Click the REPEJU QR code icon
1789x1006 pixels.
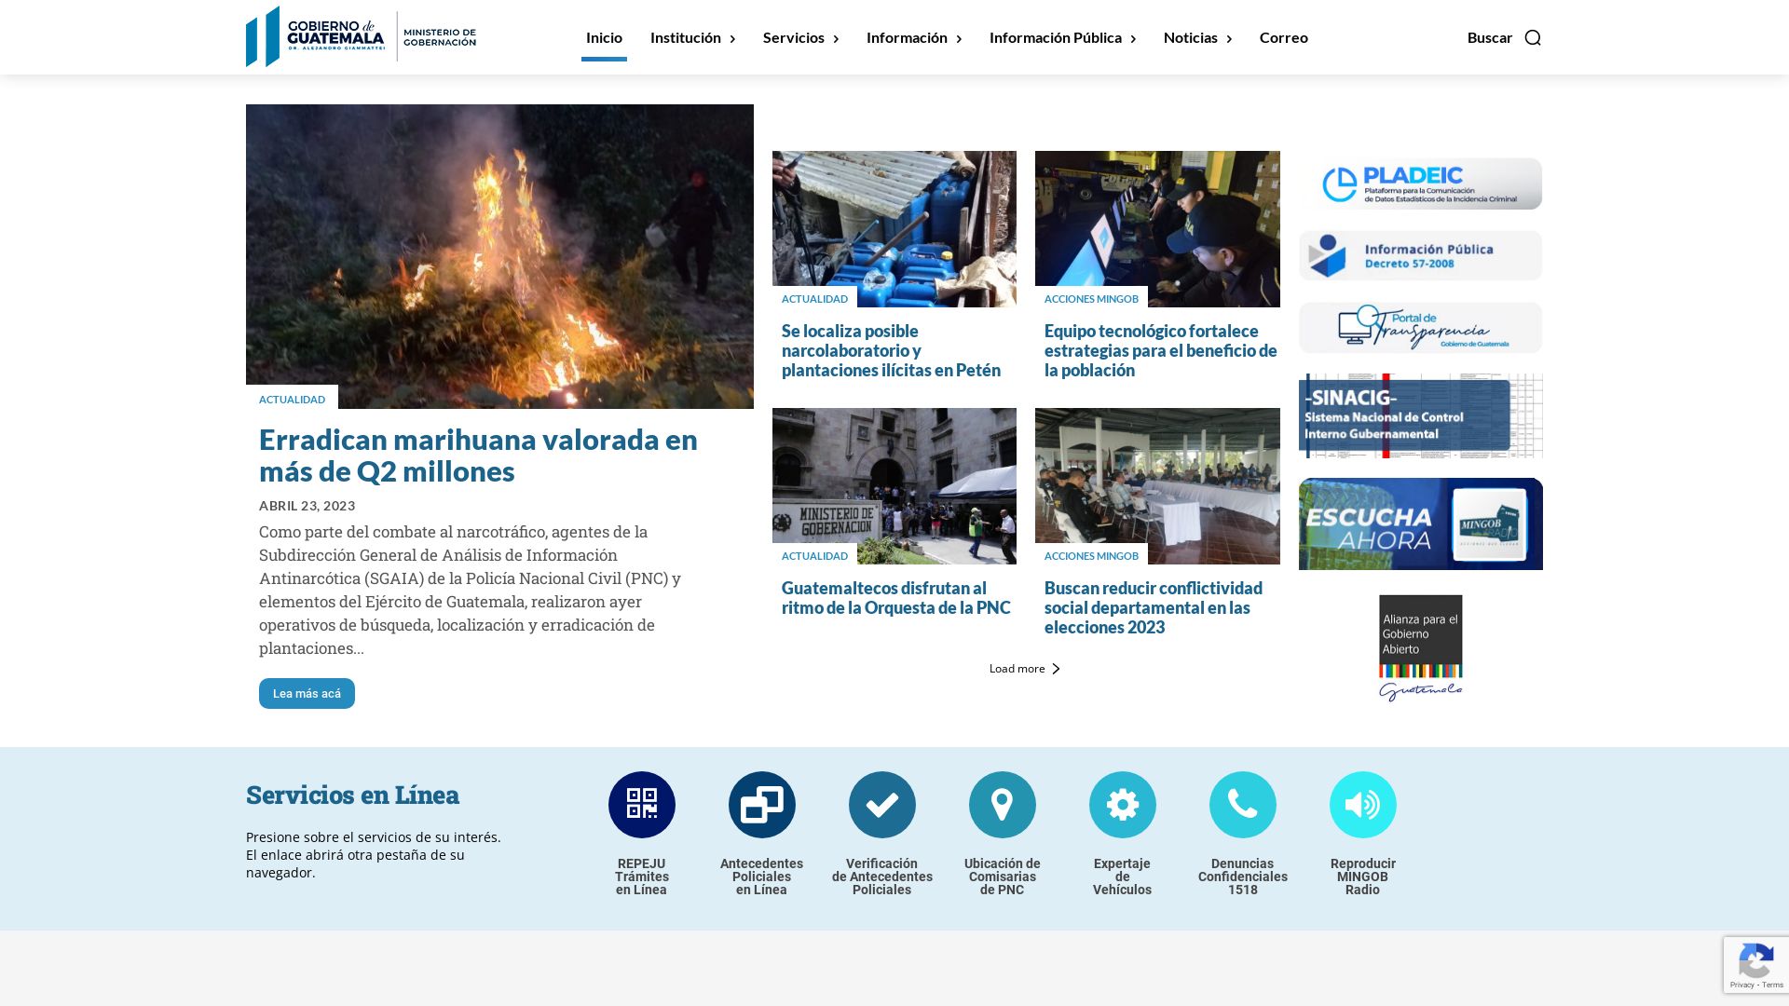point(641,803)
